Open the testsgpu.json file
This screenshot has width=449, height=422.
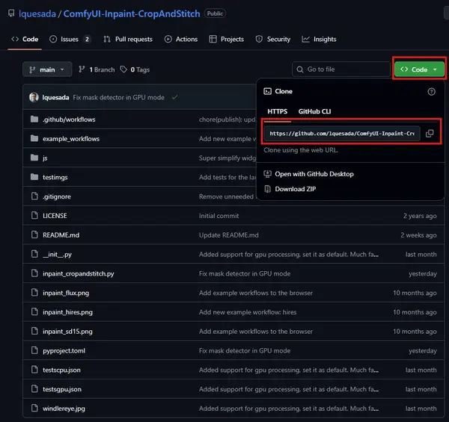(x=62, y=389)
